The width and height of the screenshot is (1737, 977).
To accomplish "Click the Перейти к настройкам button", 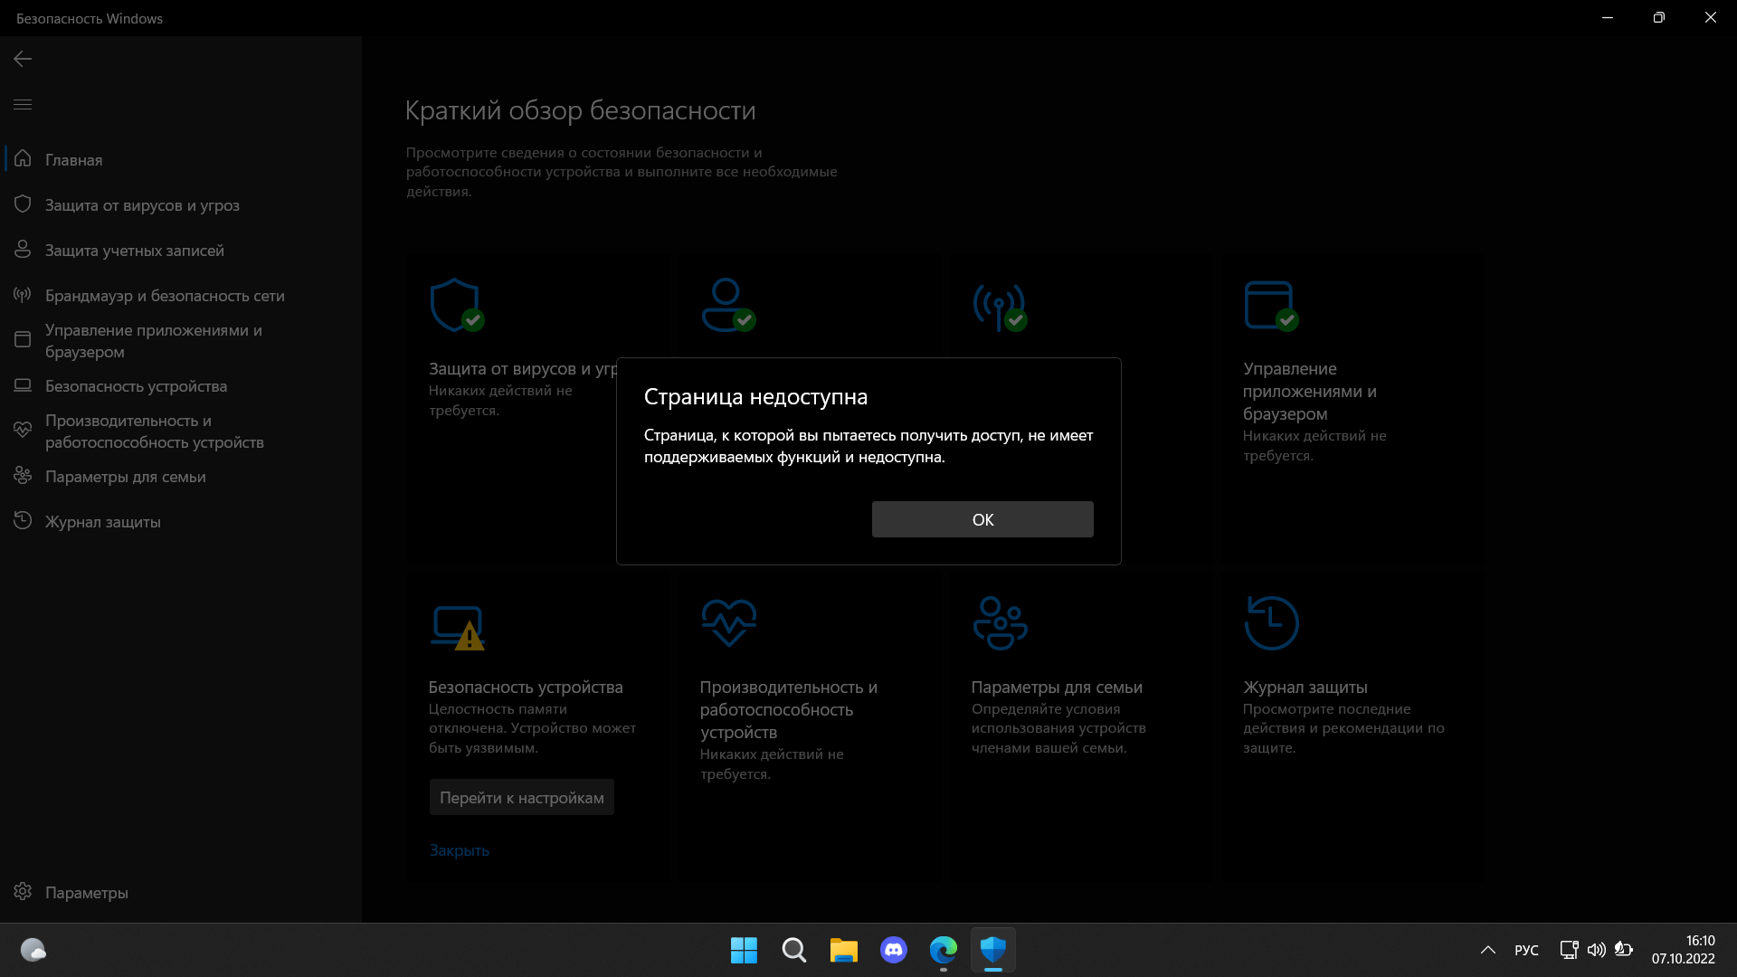I will pos(522,797).
